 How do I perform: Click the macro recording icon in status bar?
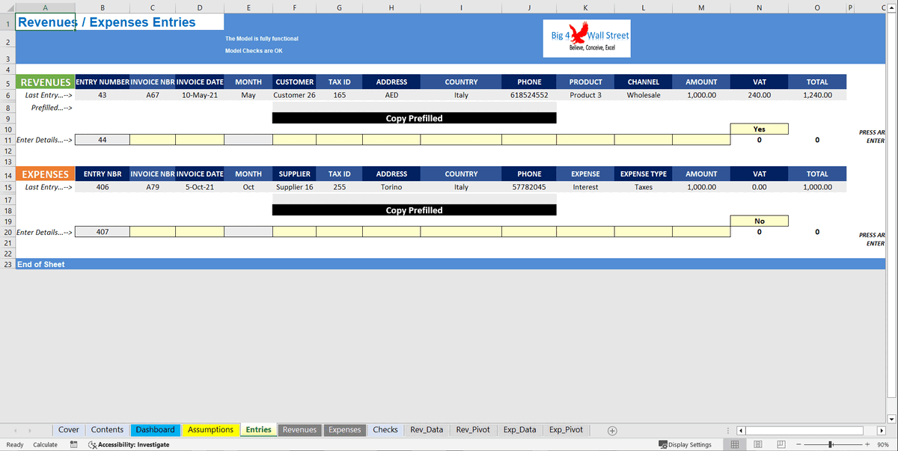click(x=73, y=444)
